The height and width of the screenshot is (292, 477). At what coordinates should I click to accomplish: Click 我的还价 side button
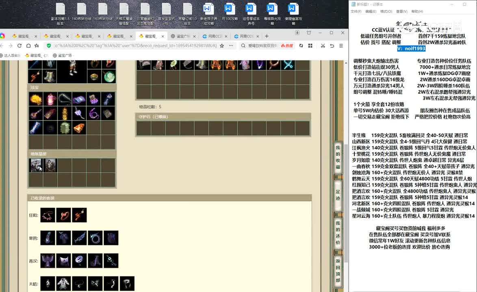pos(338,233)
